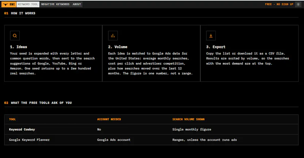Click the '3. Export' card title
The width and height of the screenshot is (304, 158).
216,47
